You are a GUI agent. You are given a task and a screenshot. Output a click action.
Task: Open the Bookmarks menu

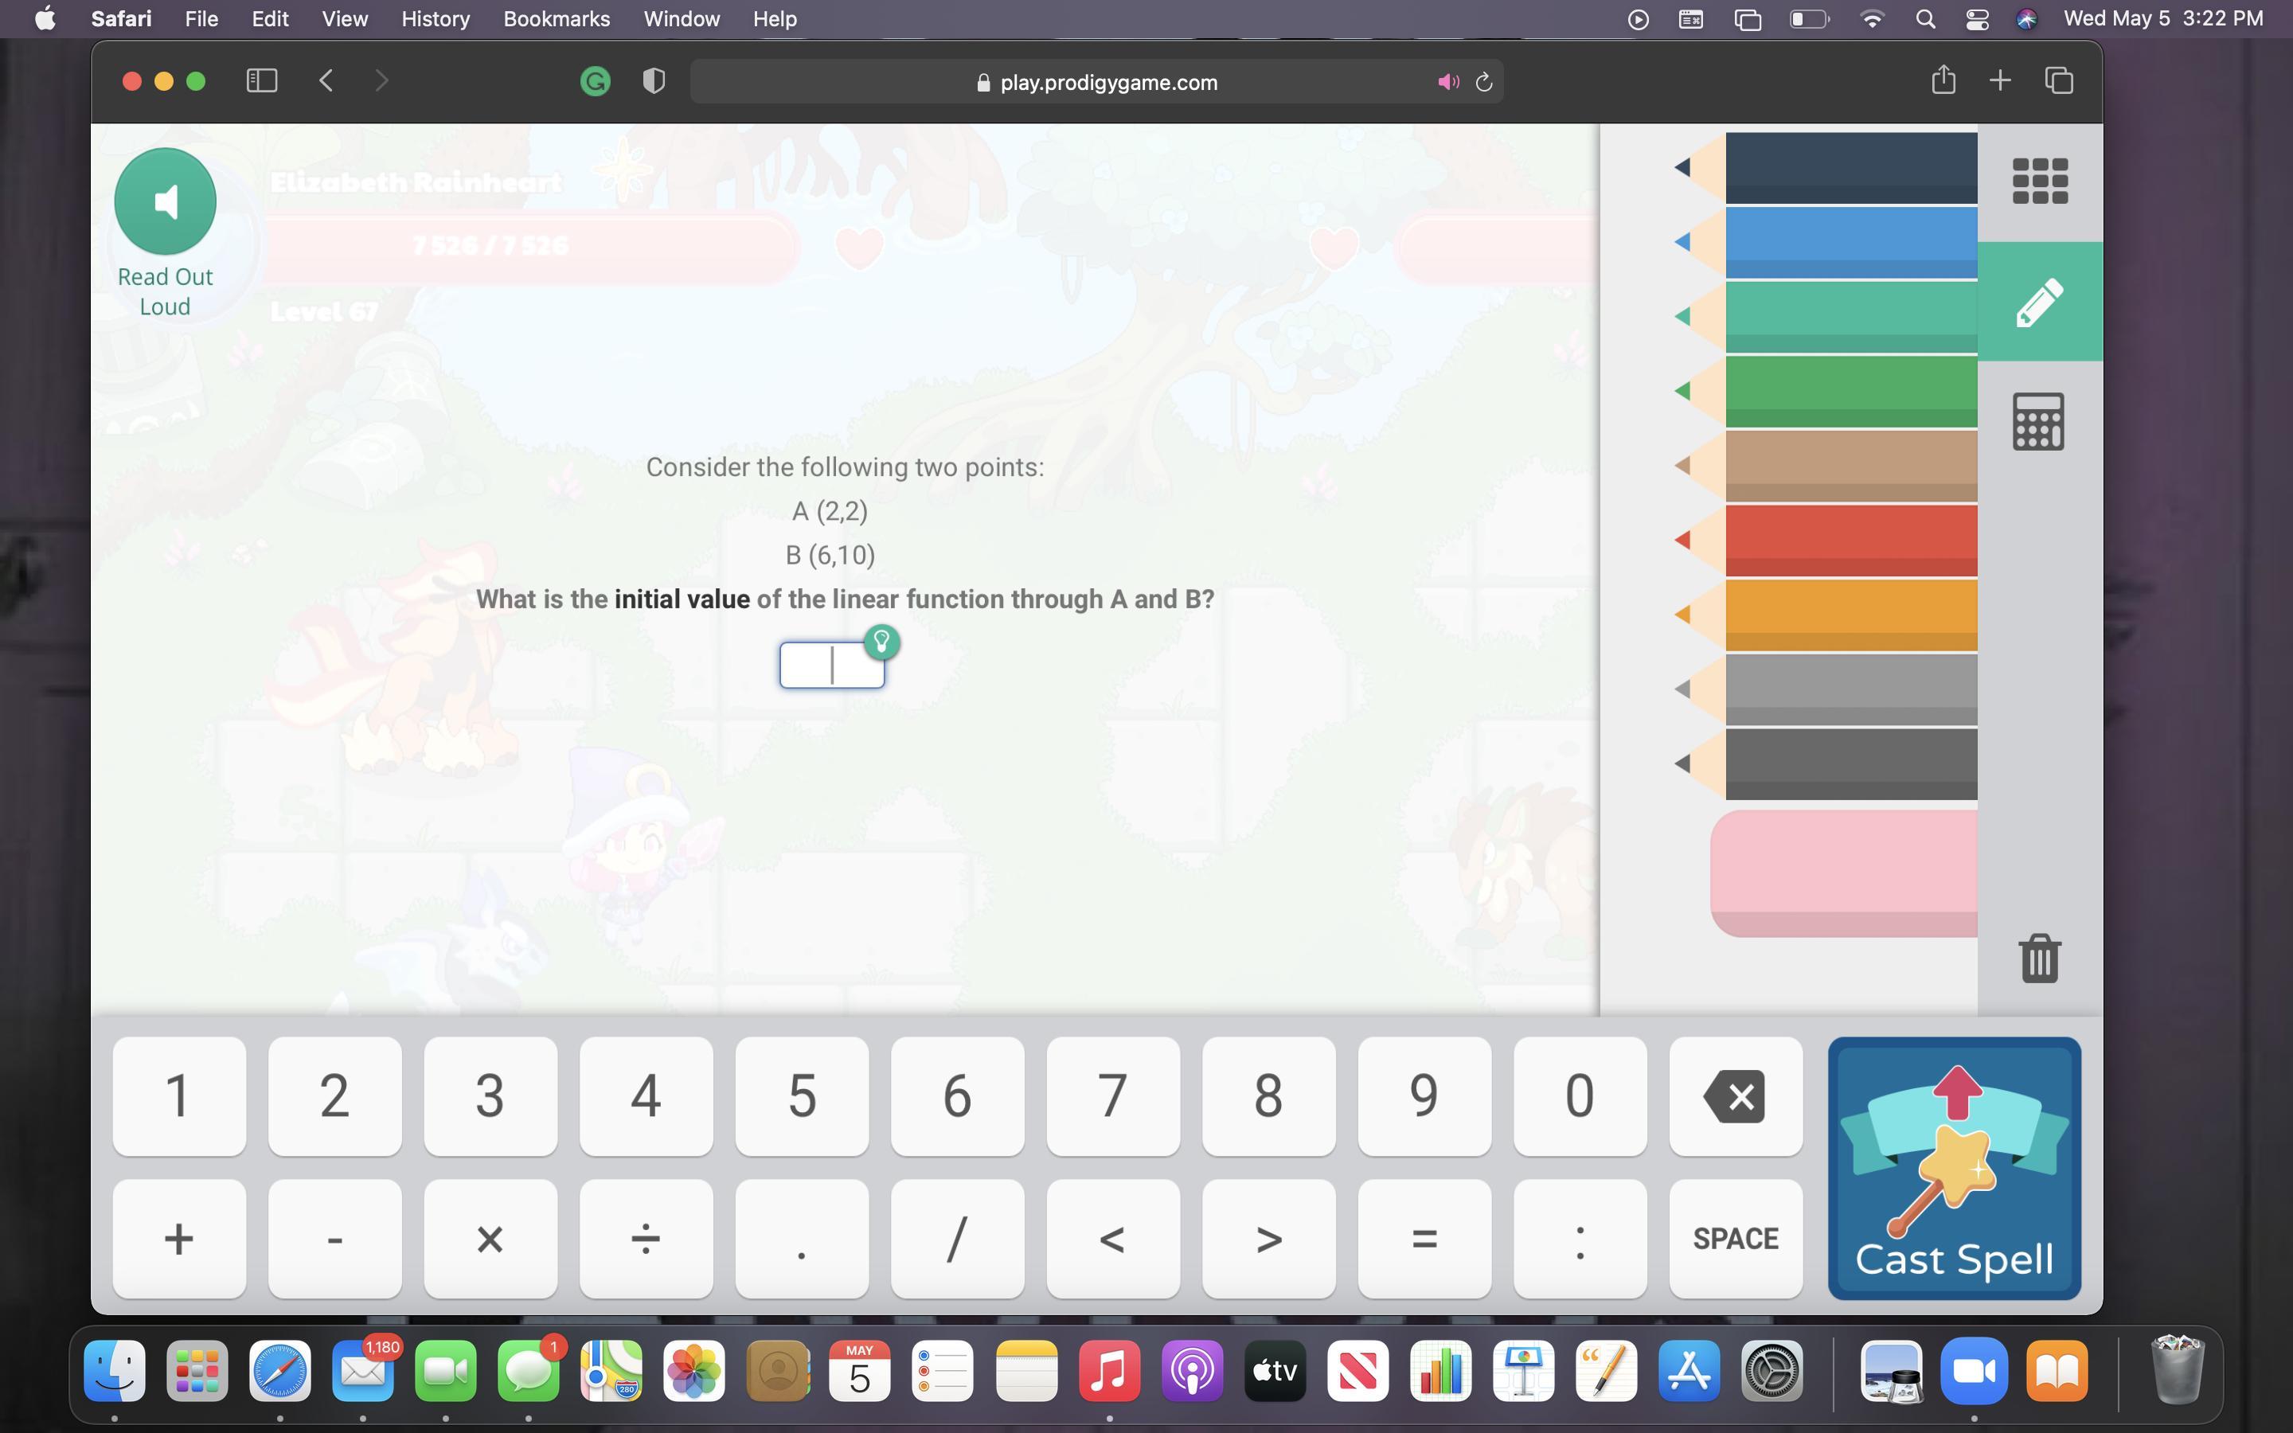[557, 19]
